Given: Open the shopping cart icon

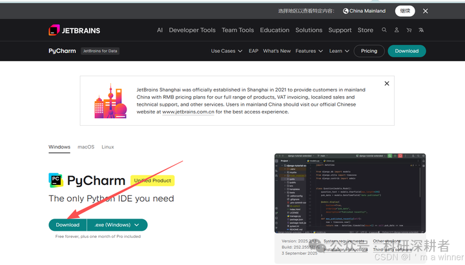Looking at the screenshot, I should (409, 30).
